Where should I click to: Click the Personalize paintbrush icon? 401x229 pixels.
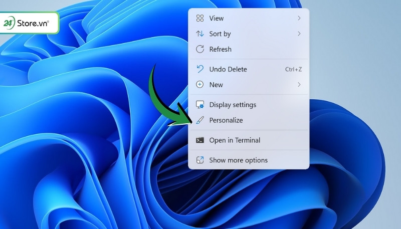[x=200, y=120]
